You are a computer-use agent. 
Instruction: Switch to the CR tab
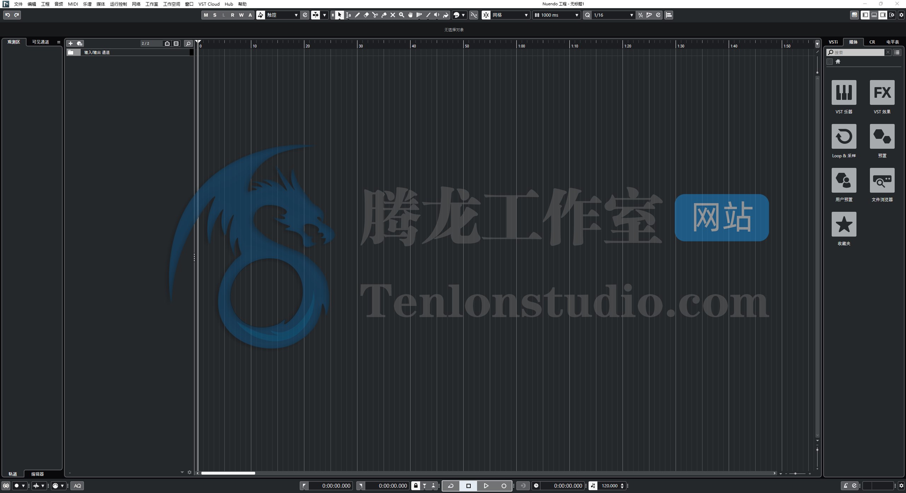[x=872, y=42]
